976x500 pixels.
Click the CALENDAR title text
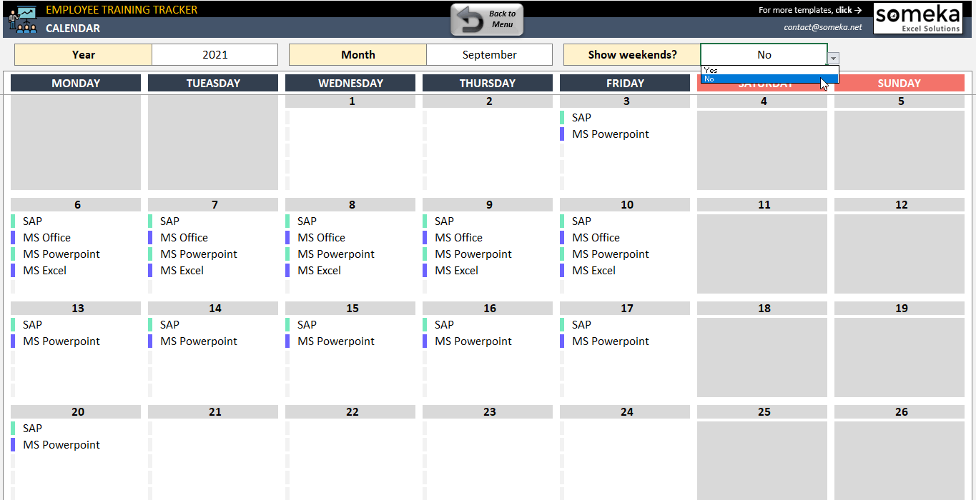click(73, 29)
